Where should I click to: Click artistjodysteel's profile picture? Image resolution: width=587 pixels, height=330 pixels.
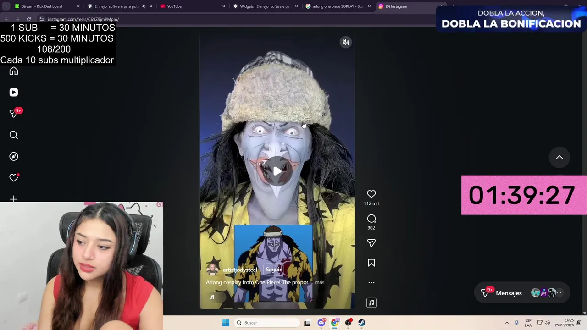[x=212, y=269]
